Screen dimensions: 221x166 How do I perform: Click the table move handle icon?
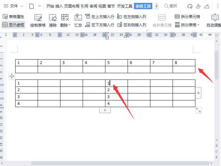pyautogui.click(x=12, y=76)
